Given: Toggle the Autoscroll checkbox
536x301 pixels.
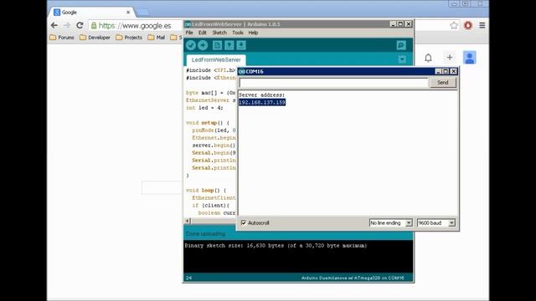Looking at the screenshot, I should [x=244, y=223].
